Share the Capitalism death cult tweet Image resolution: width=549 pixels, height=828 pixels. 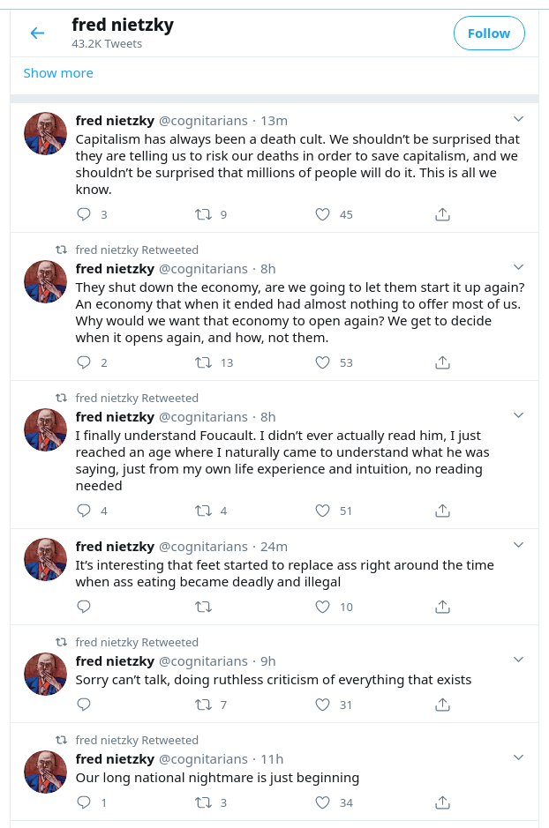443,214
